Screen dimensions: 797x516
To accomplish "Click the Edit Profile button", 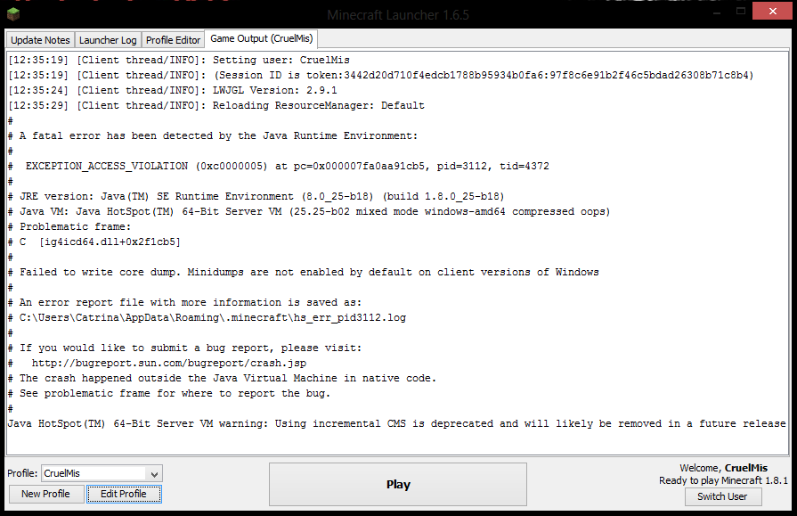I will click(x=124, y=494).
